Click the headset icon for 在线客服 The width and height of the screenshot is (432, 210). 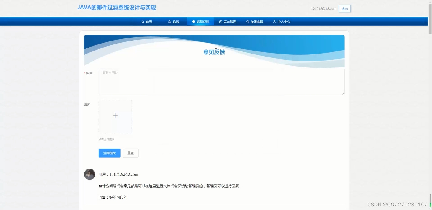coord(247,21)
